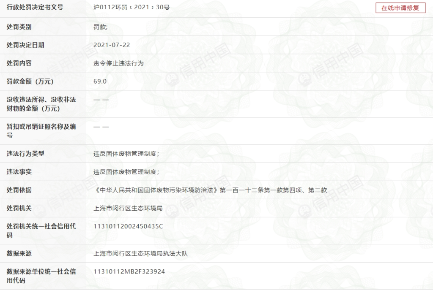
Task: Select the 行政处罚决定书文号 row label
Action: pos(35,8)
